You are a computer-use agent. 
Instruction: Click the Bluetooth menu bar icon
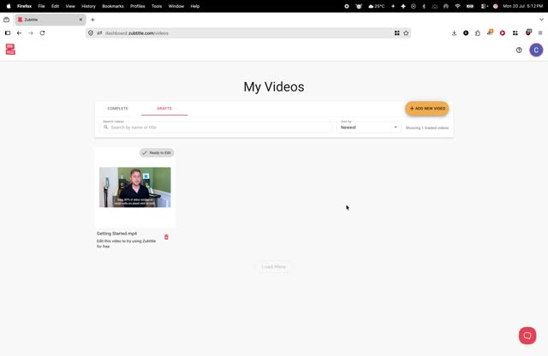tap(424, 6)
